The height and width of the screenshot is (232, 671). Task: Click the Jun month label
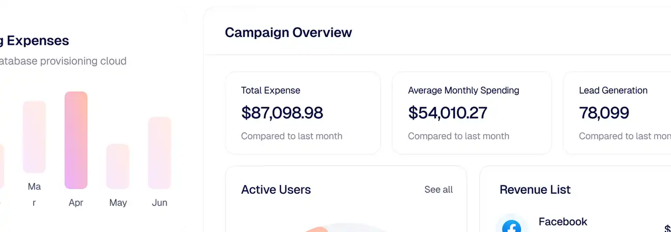tap(159, 203)
